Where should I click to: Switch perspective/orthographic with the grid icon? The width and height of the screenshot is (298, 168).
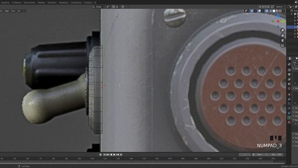coord(283,45)
